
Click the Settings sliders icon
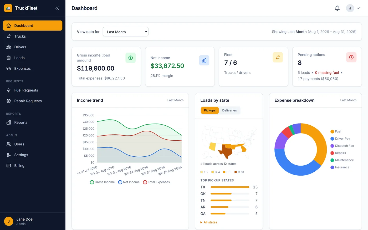(x=9, y=155)
